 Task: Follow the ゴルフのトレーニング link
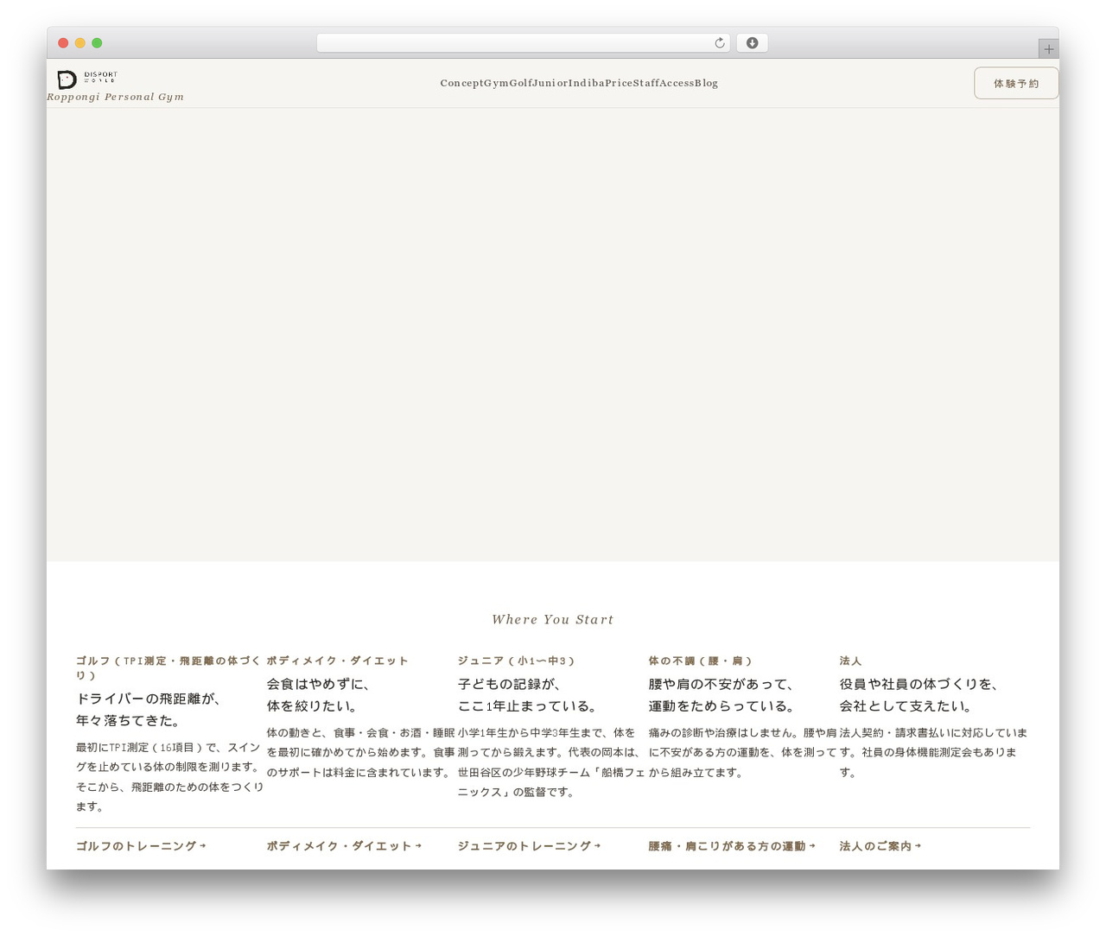coord(141,846)
